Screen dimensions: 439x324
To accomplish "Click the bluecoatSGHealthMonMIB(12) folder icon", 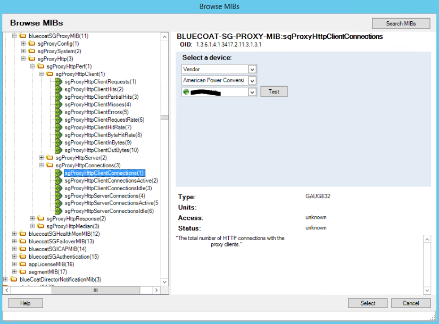I will [x=23, y=234].
